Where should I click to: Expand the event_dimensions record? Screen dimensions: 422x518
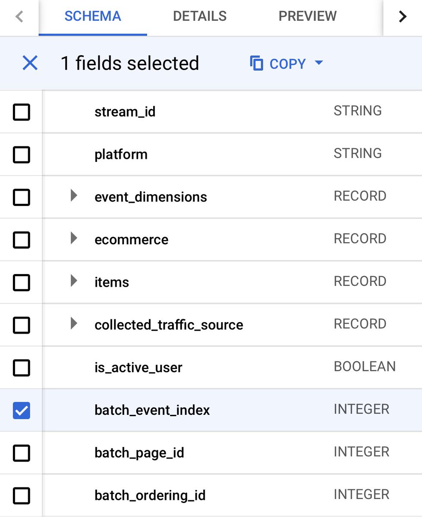(x=74, y=196)
